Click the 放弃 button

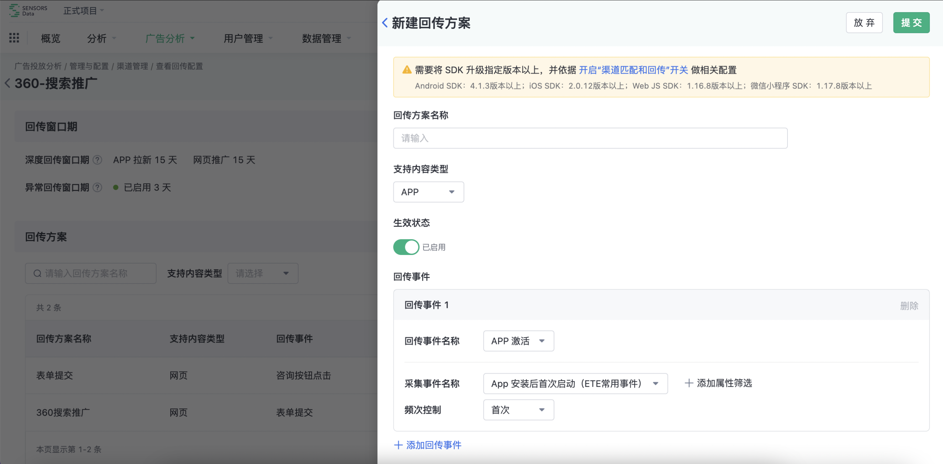pyautogui.click(x=864, y=23)
